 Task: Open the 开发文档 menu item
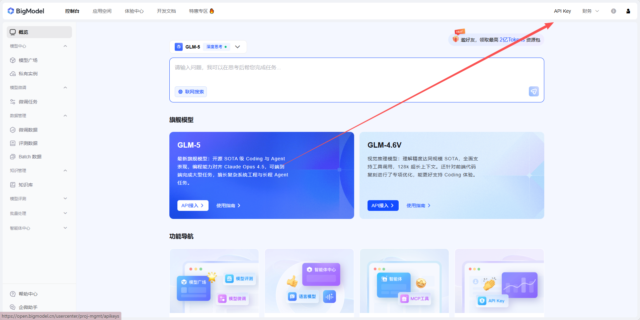coord(166,11)
